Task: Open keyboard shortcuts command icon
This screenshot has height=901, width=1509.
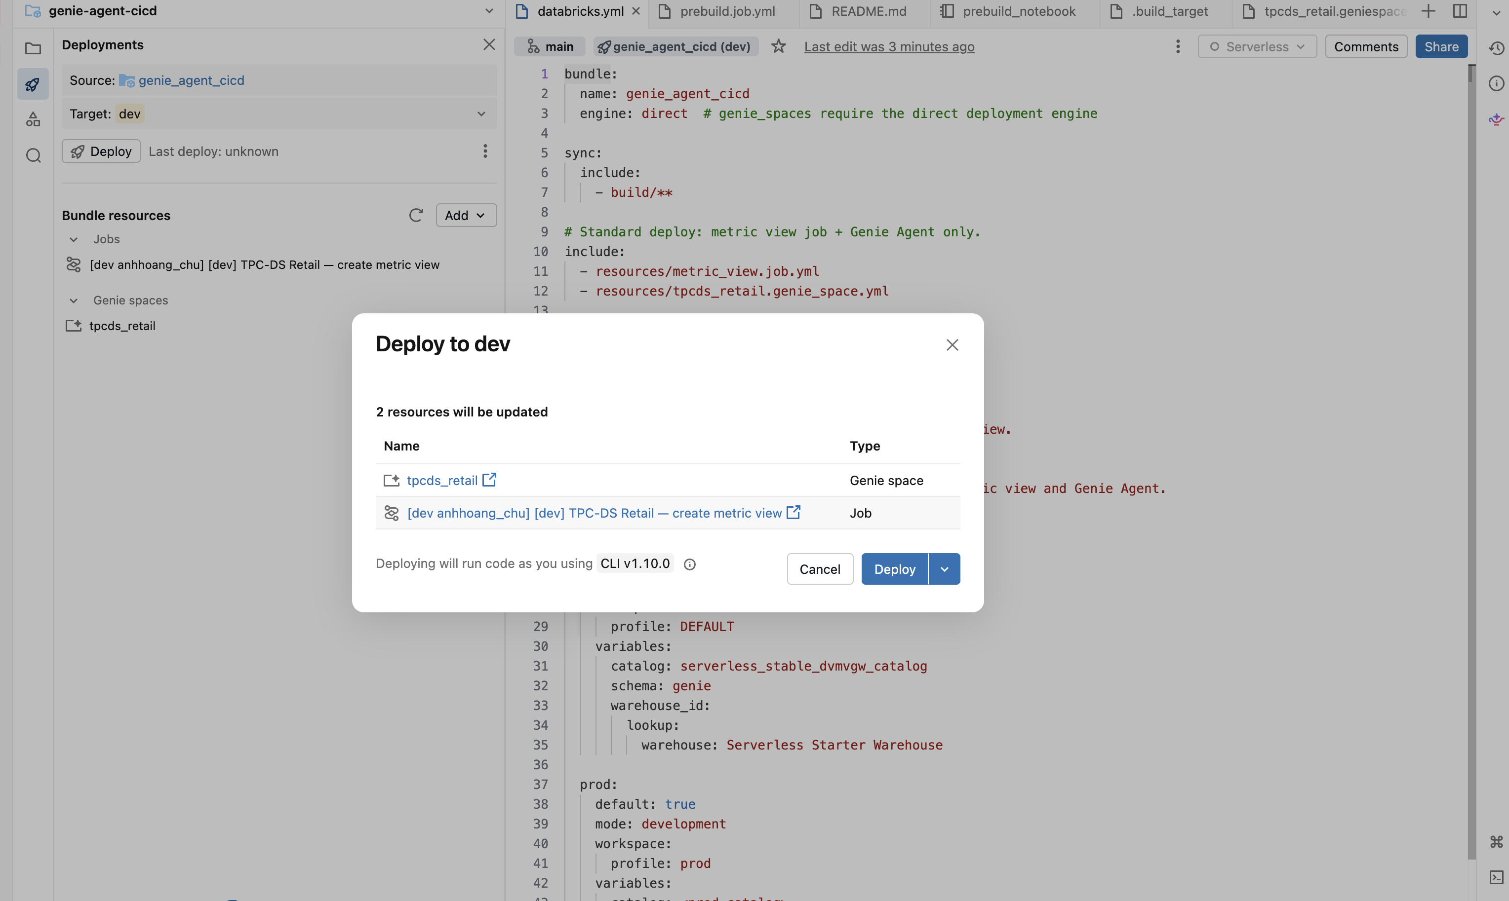Action: pyautogui.click(x=1496, y=841)
